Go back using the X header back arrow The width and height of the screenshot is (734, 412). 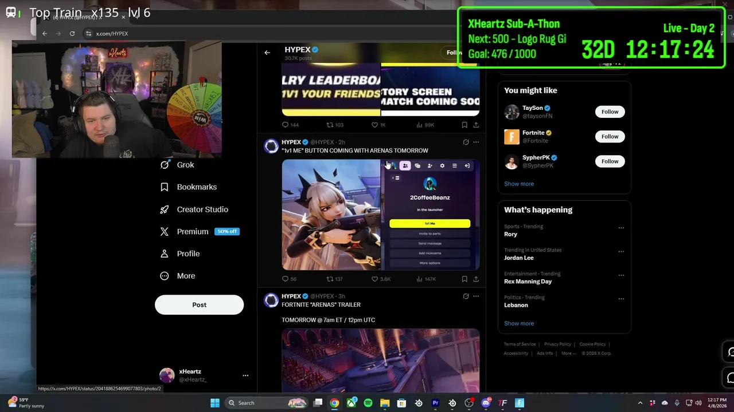click(267, 53)
